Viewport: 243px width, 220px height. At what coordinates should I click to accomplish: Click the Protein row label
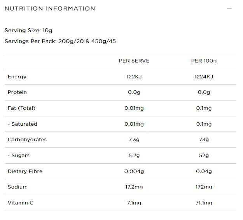17,92
